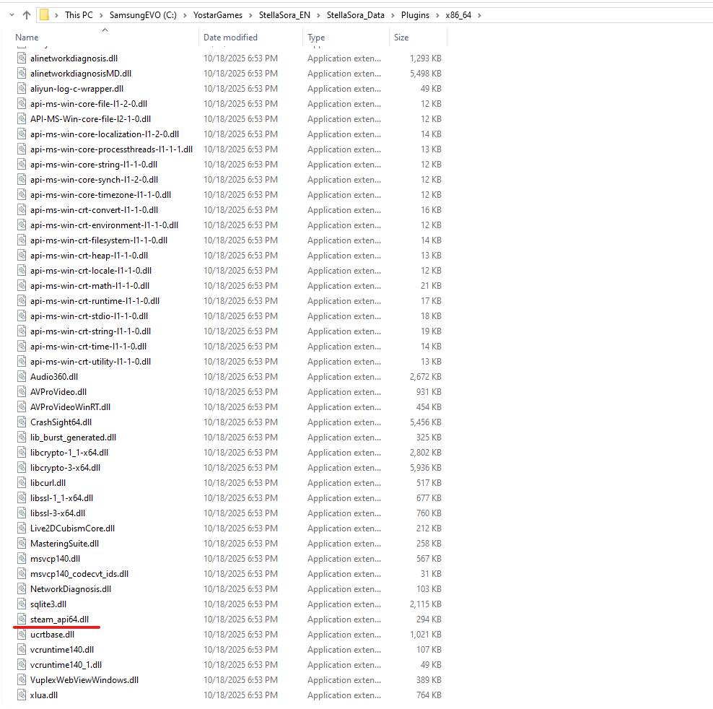713x709 pixels.
Task: Go to StellaSora_Data breadcrumb folder
Action: point(356,15)
